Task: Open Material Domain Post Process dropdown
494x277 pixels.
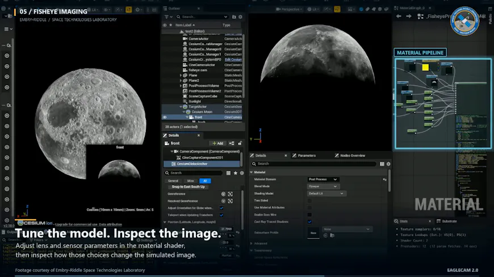Action: [323, 179]
